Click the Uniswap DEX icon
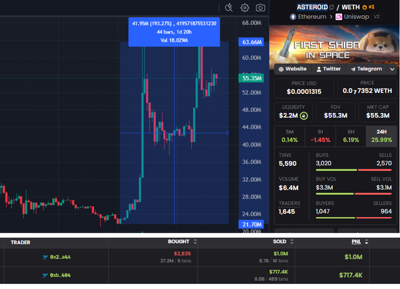 point(339,17)
